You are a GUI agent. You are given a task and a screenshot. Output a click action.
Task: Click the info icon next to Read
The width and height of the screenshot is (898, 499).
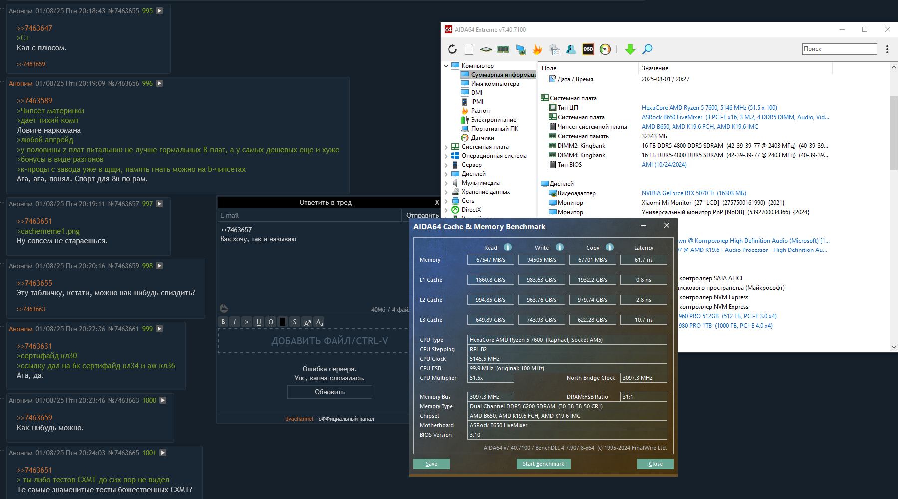pyautogui.click(x=508, y=247)
